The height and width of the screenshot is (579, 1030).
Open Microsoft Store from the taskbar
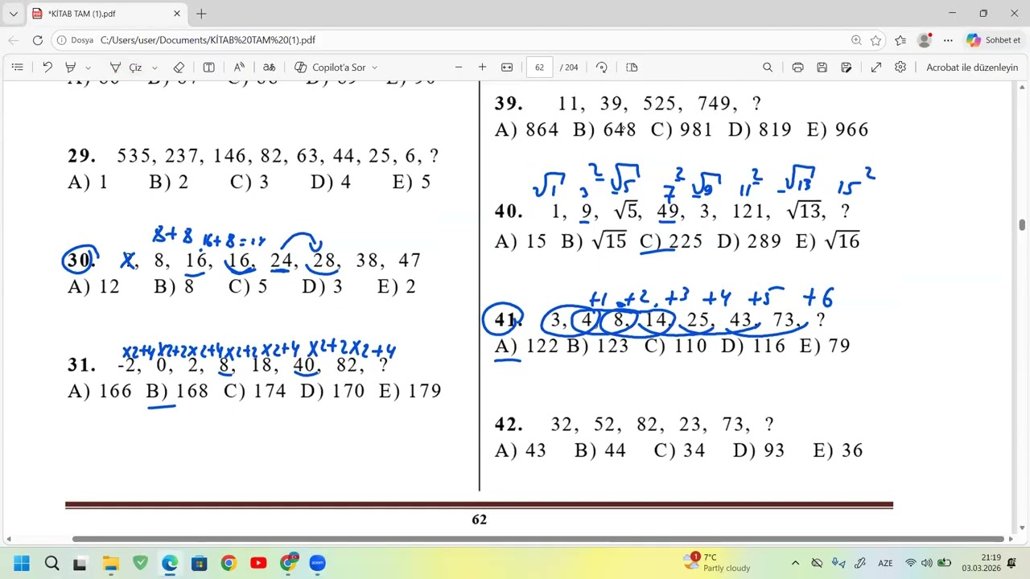click(x=199, y=563)
